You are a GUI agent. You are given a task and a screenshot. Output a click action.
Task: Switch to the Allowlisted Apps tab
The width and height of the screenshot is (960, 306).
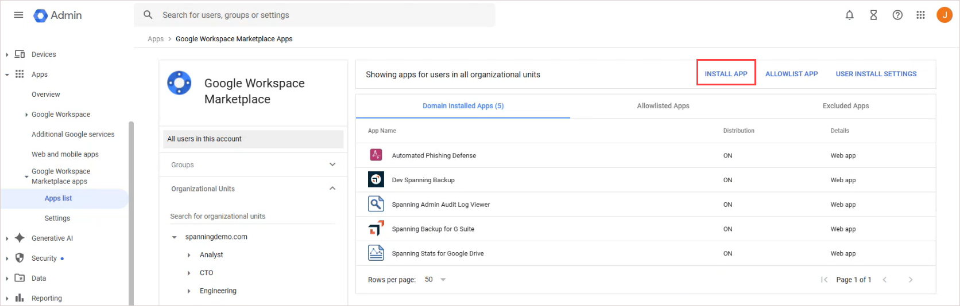tap(663, 106)
